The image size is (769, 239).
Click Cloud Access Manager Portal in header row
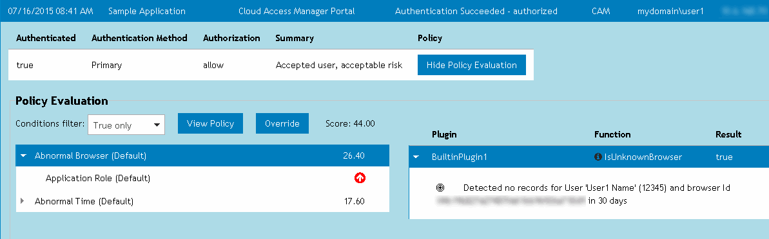tap(297, 11)
